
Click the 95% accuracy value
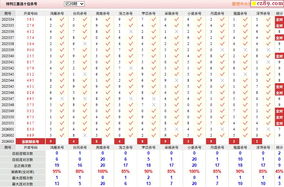coord(57,171)
